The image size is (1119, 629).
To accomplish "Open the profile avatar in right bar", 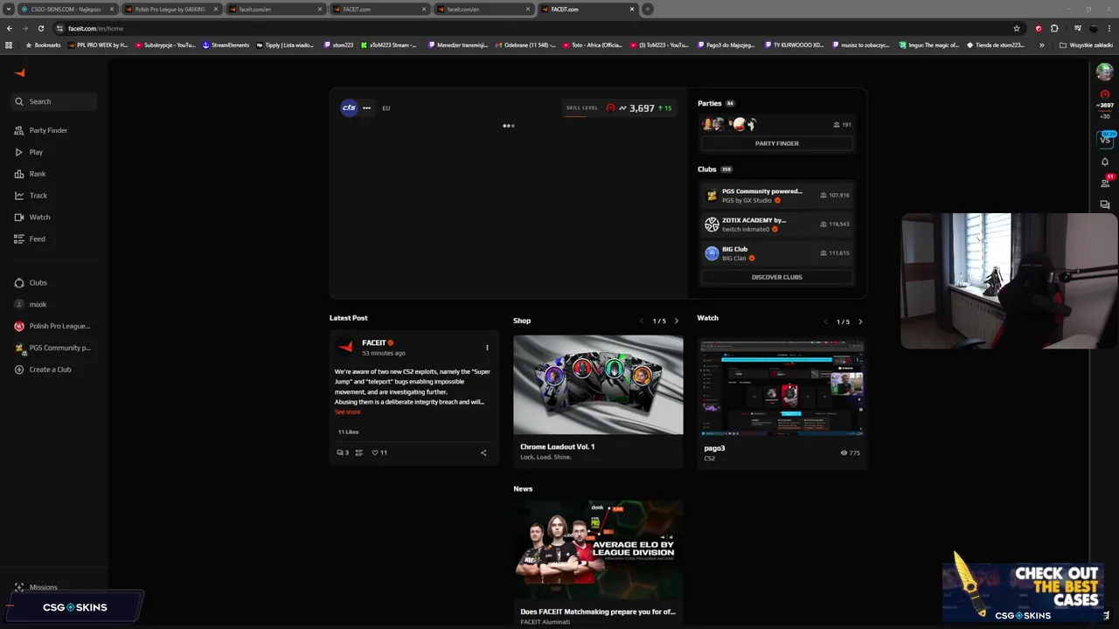I will [1105, 73].
